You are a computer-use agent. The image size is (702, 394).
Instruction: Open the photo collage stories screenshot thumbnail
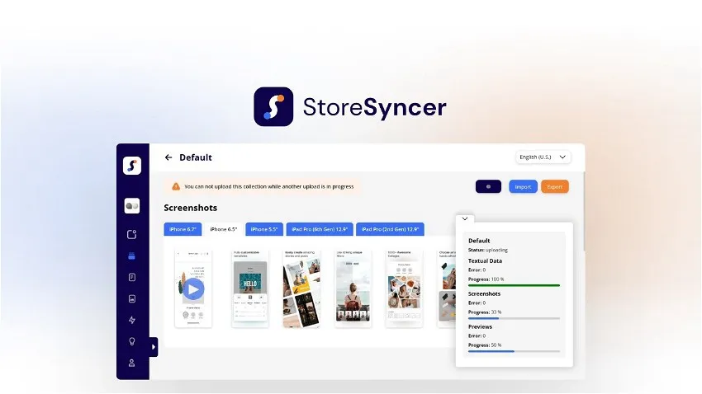tap(301, 289)
